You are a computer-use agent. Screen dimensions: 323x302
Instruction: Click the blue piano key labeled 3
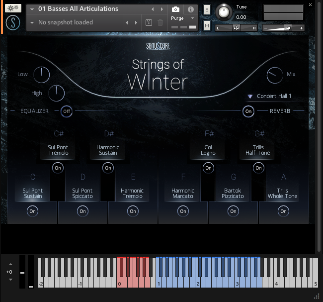[x=237, y=284]
